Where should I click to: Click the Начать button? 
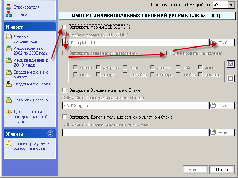195,170
